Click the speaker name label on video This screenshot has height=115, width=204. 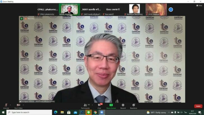point(37,101)
